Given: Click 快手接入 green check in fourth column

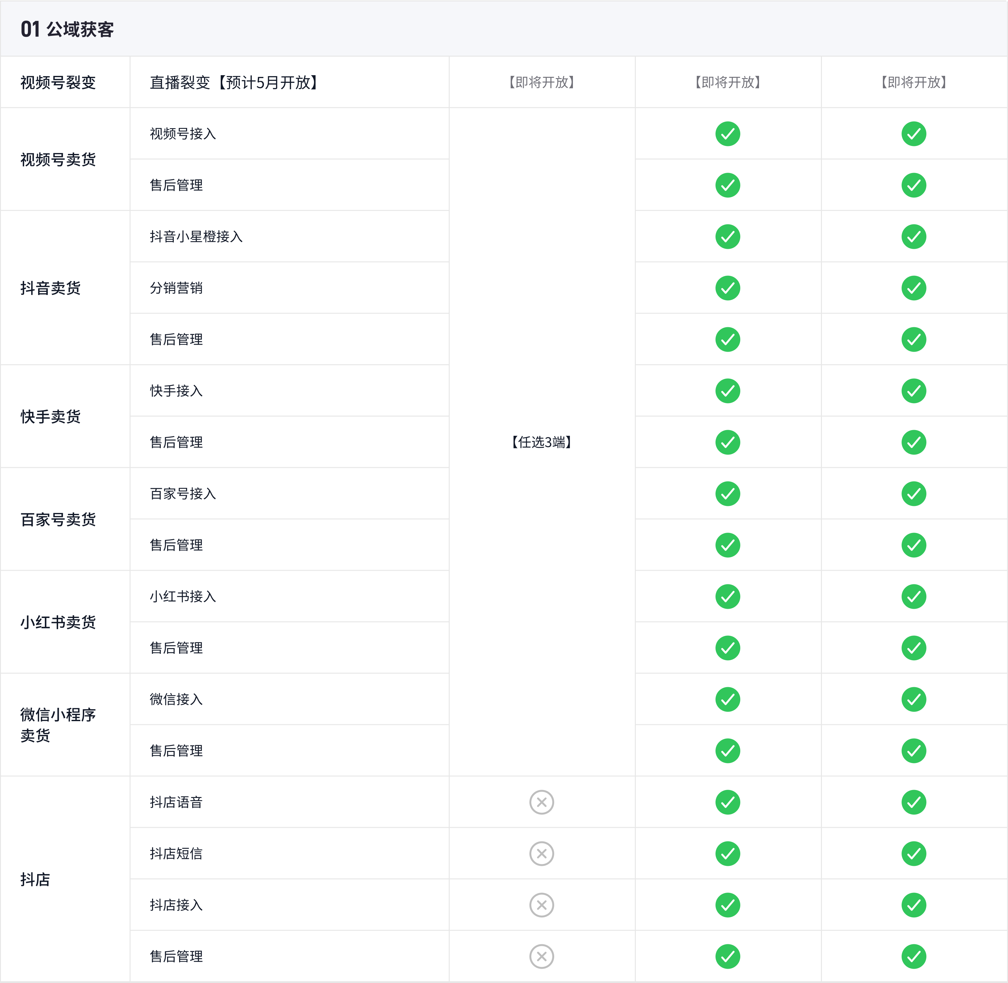Looking at the screenshot, I should [x=728, y=391].
